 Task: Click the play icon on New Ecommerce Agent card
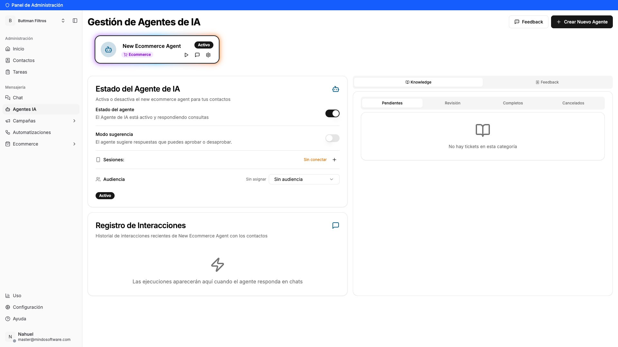[x=186, y=55]
